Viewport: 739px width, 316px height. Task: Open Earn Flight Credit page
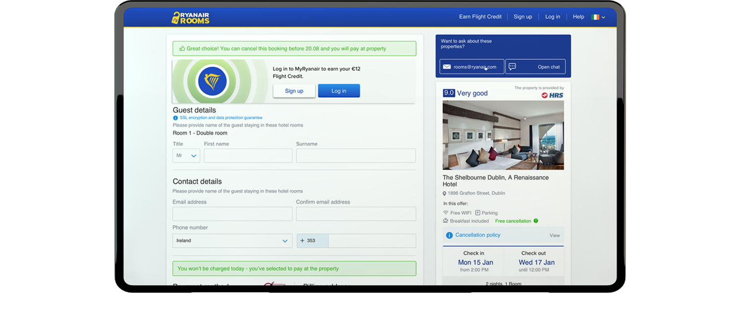480,17
